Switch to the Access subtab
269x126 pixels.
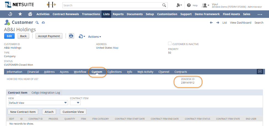point(64,72)
